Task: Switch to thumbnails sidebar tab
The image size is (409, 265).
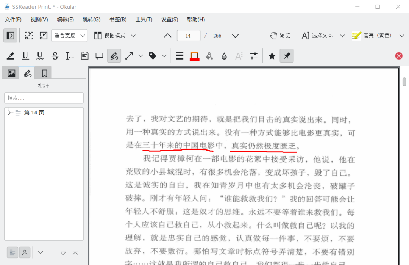Action: (x=11, y=73)
